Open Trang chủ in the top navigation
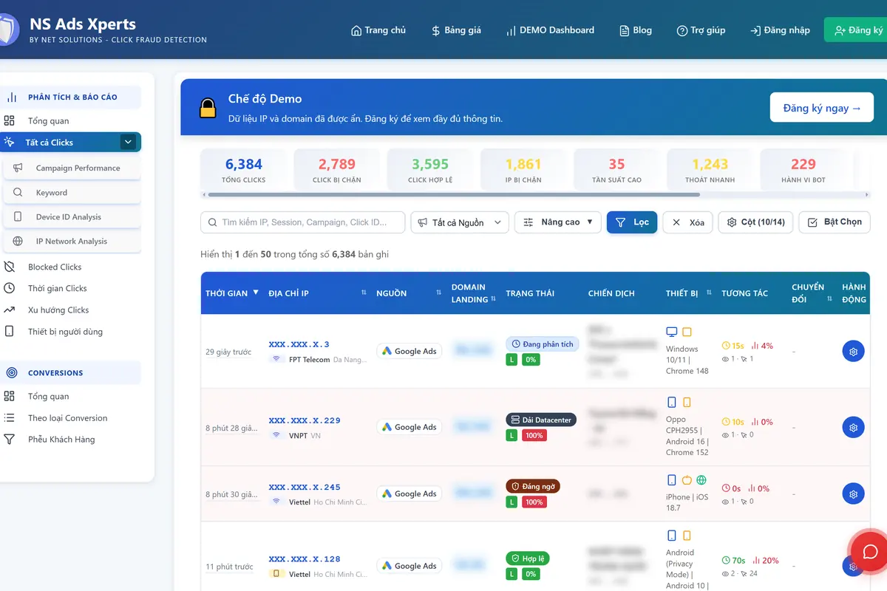This screenshot has height=591, width=887. 378,30
